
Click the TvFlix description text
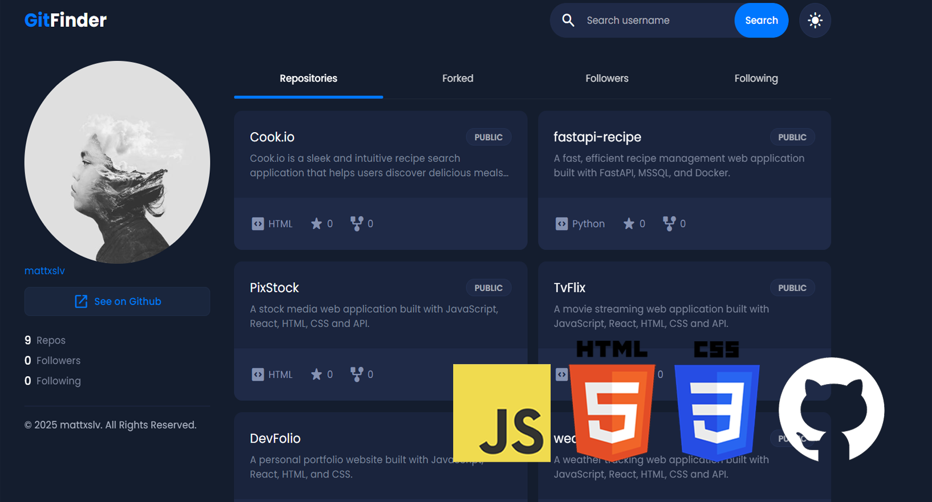click(661, 316)
